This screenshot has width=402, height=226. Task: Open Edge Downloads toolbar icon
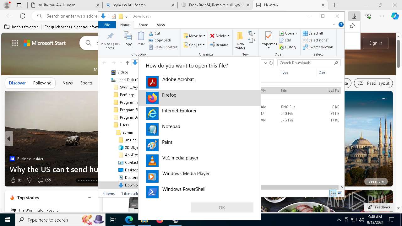[354, 16]
